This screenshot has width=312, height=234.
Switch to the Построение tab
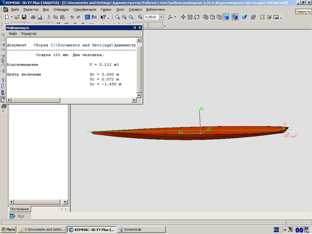coord(19,209)
